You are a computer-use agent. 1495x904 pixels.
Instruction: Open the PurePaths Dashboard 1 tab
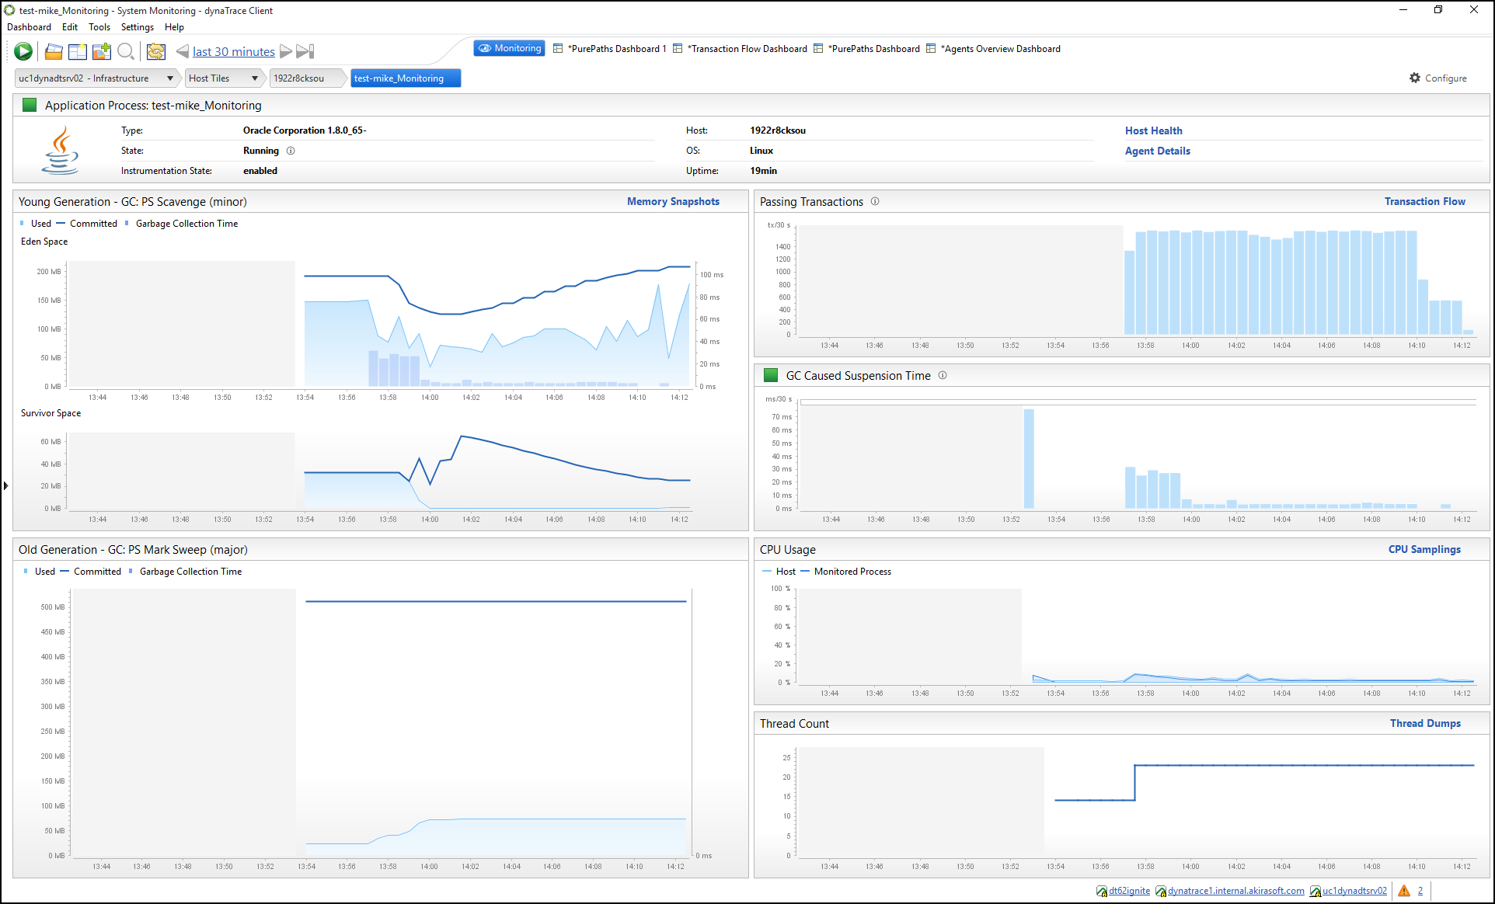(610, 49)
